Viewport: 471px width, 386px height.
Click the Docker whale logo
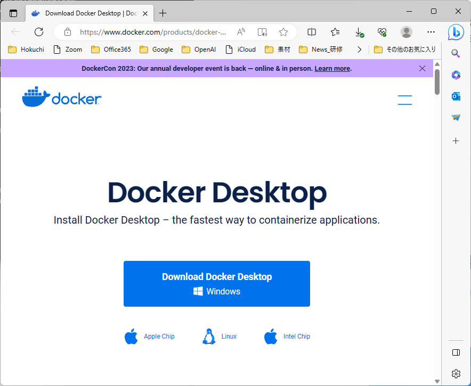point(62,97)
